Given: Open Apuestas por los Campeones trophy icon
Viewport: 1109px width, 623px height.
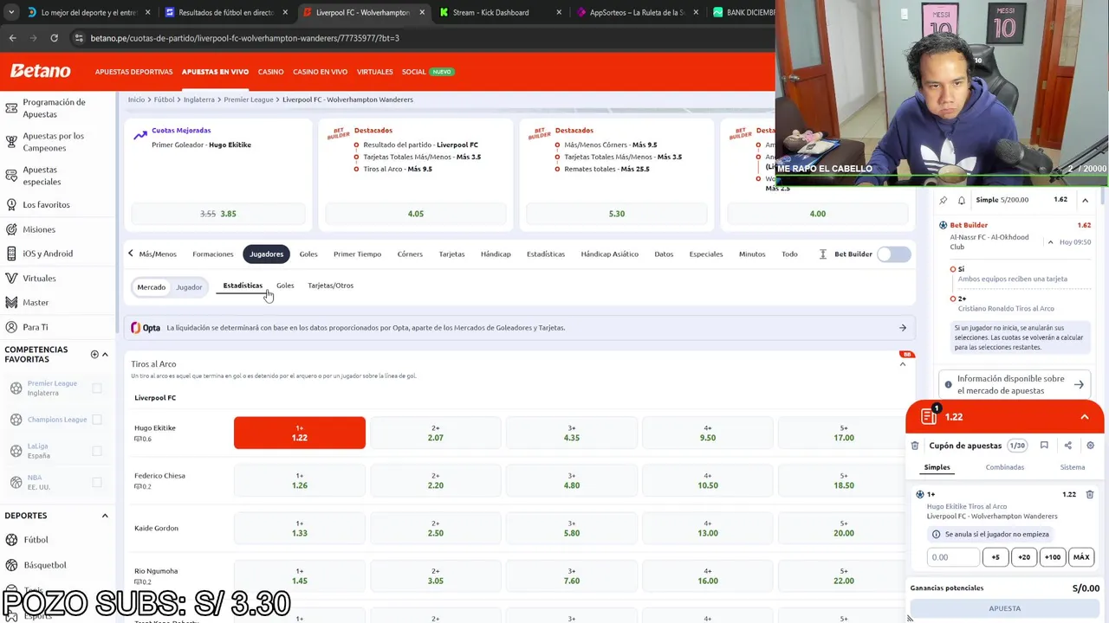Looking at the screenshot, I should point(11,142).
